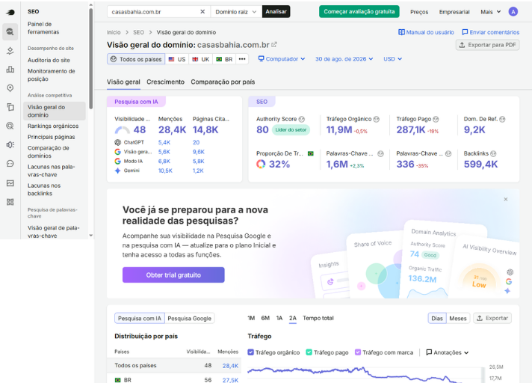Open the Local map pin sidebar icon
Image resolution: width=532 pixels, height=383 pixels.
[x=10, y=88]
